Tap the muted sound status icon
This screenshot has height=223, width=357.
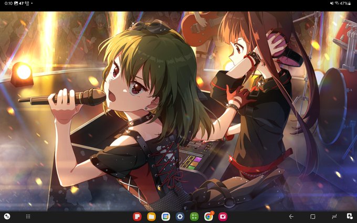point(331,3)
